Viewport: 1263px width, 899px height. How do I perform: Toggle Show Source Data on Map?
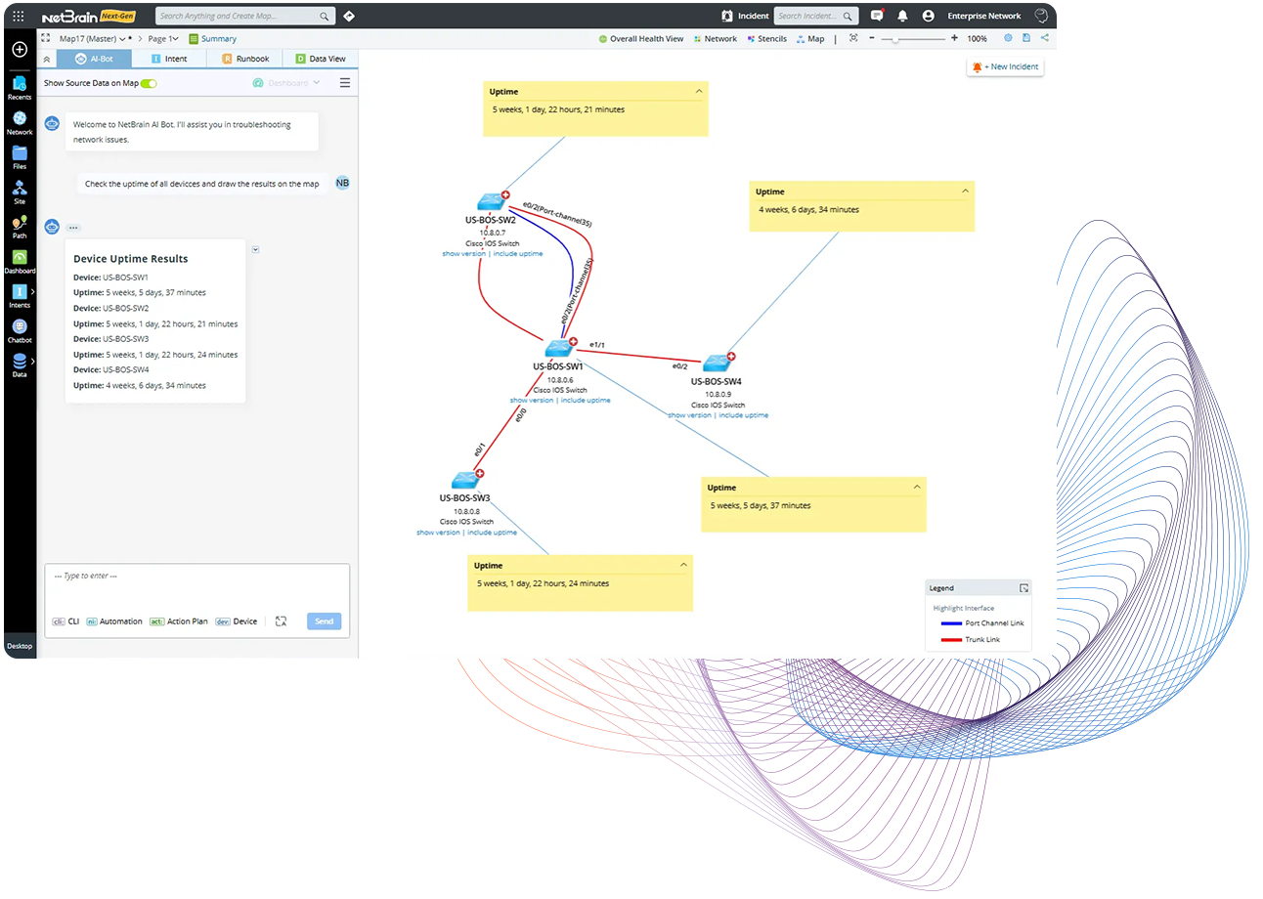(149, 84)
